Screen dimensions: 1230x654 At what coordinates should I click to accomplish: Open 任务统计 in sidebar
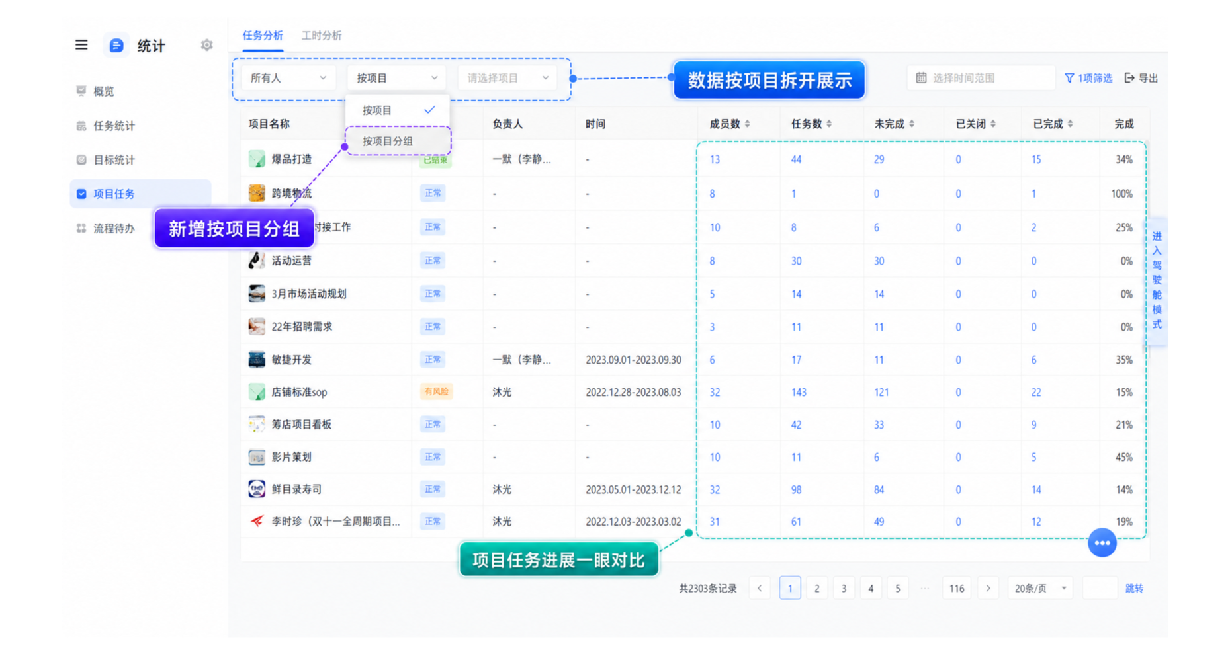pos(140,126)
